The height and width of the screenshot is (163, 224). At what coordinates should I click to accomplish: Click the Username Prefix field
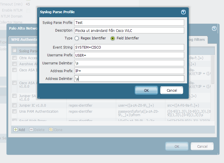coord(129,55)
